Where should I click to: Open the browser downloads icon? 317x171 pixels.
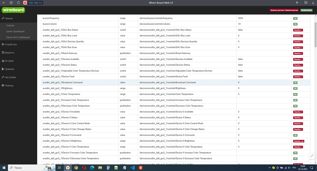pos(313,2)
